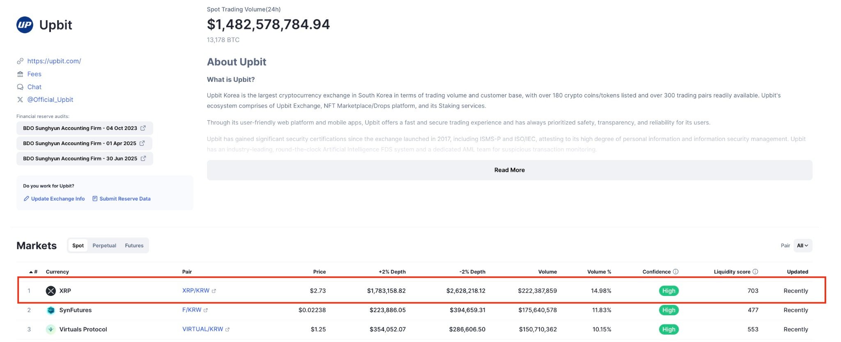Image resolution: width=841 pixels, height=342 pixels.
Task: Click Virtuals Protocol liquidity score 553
Action: [x=753, y=329]
